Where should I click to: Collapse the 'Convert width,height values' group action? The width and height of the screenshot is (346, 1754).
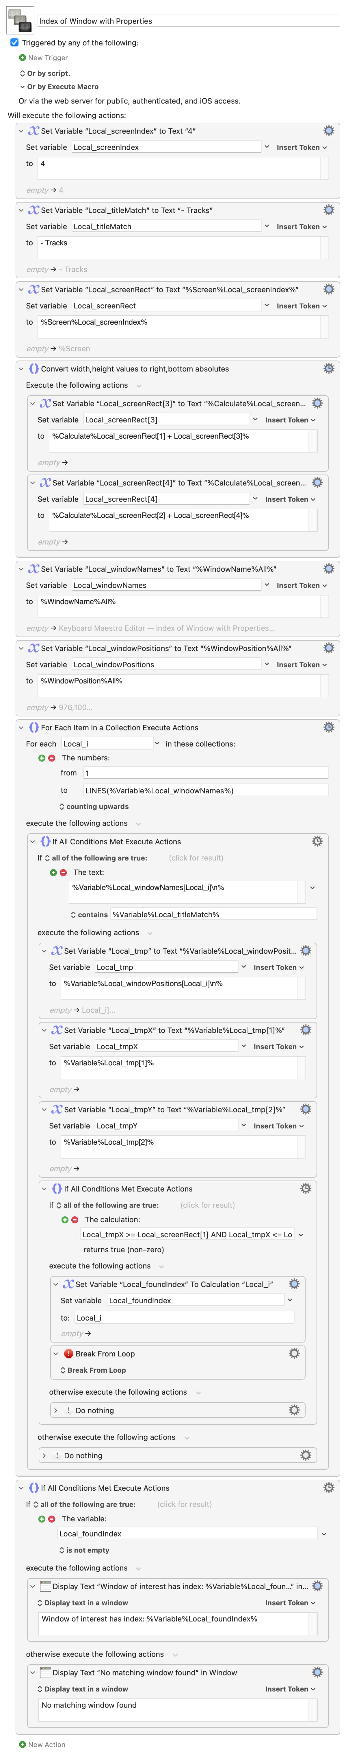pos(21,369)
